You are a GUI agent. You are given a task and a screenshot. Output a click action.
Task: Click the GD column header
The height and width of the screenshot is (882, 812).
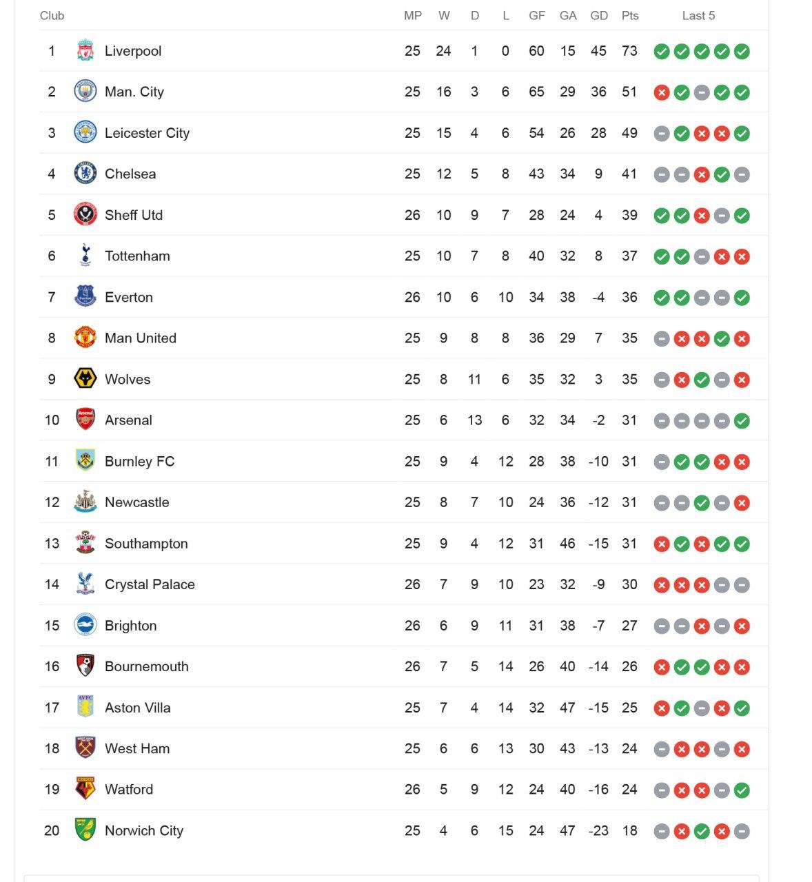coord(599,15)
